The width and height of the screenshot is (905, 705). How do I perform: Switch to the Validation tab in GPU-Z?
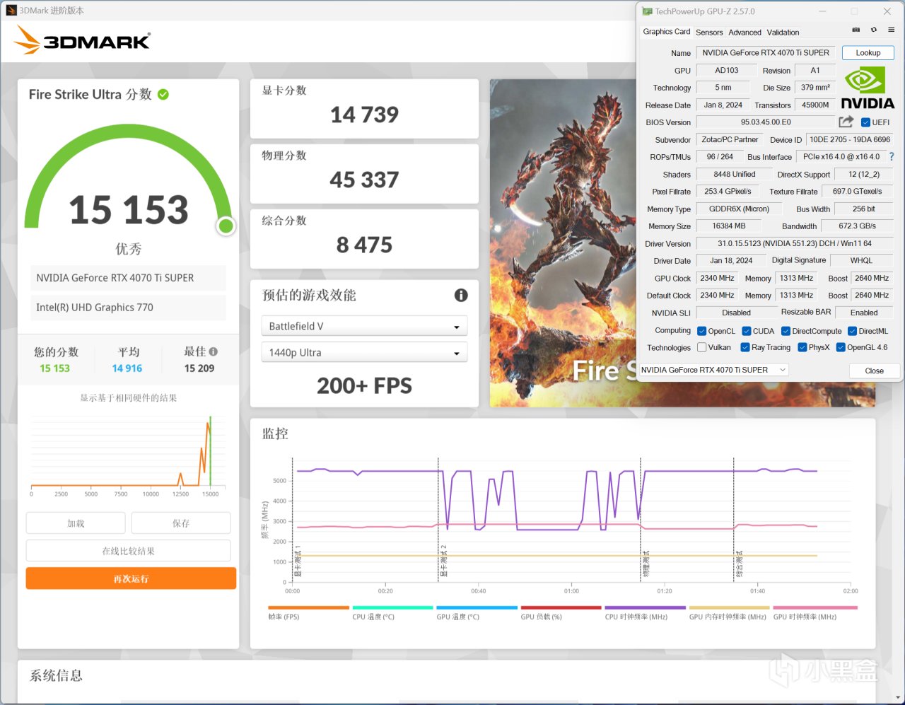783,33
